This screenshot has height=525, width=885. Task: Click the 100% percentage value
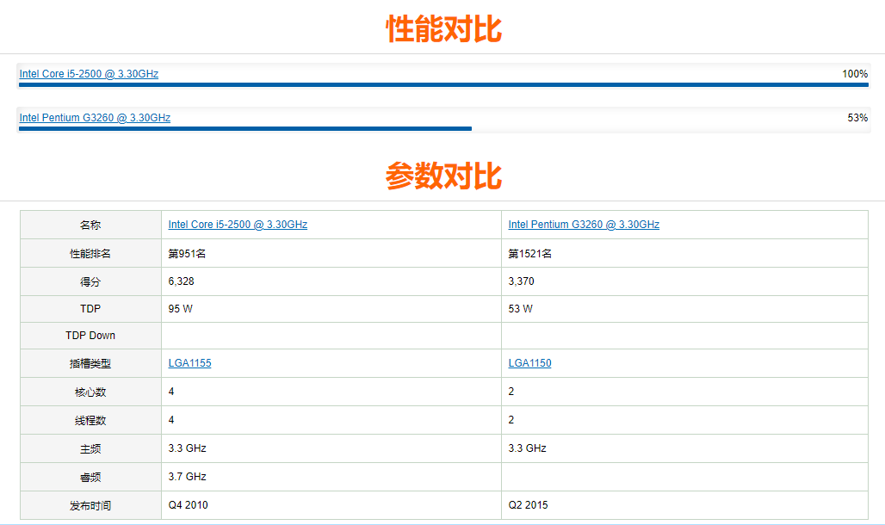(855, 74)
